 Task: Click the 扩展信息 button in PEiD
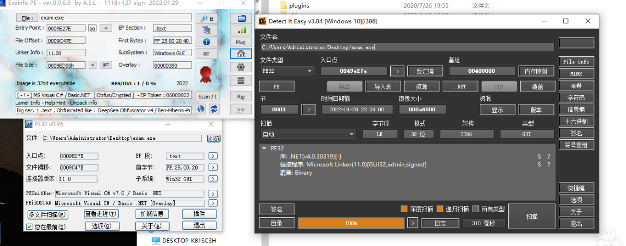tap(152, 214)
